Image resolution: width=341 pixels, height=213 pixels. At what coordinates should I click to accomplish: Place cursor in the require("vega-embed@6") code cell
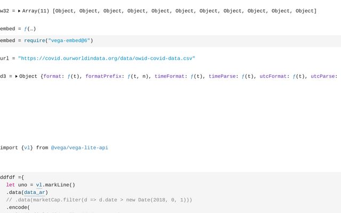pyautogui.click(x=170, y=41)
